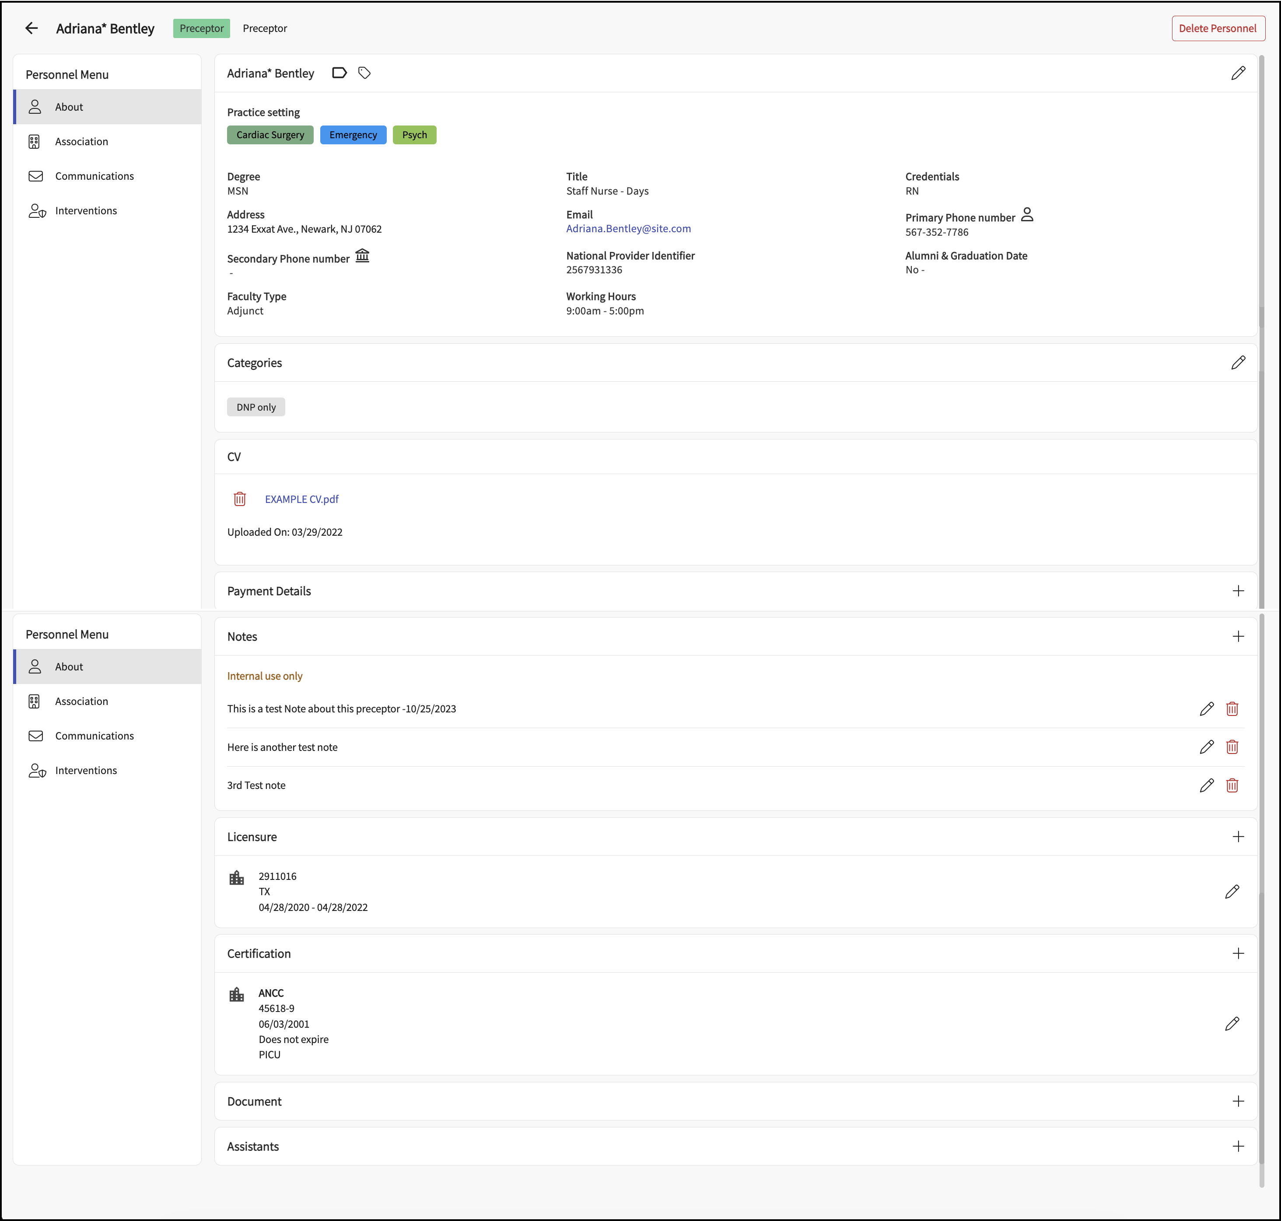Open Association in top Personnel Menu
1281x1221 pixels.
[x=81, y=141]
